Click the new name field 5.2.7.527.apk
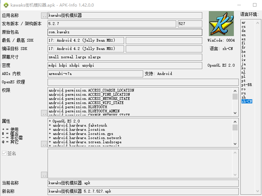The height and width of the screenshot is (196, 262). pos(143,191)
